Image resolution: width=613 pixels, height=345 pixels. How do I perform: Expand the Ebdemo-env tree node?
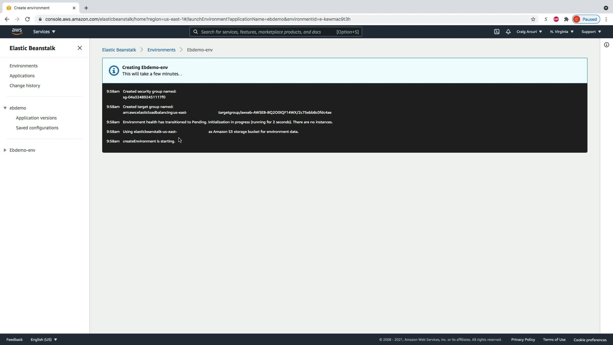(5, 150)
